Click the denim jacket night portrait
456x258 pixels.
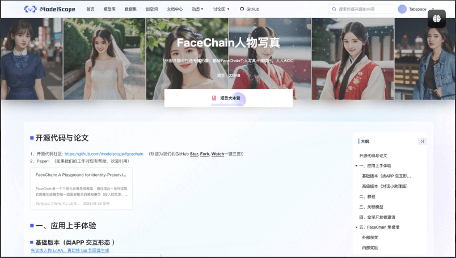tap(425, 59)
